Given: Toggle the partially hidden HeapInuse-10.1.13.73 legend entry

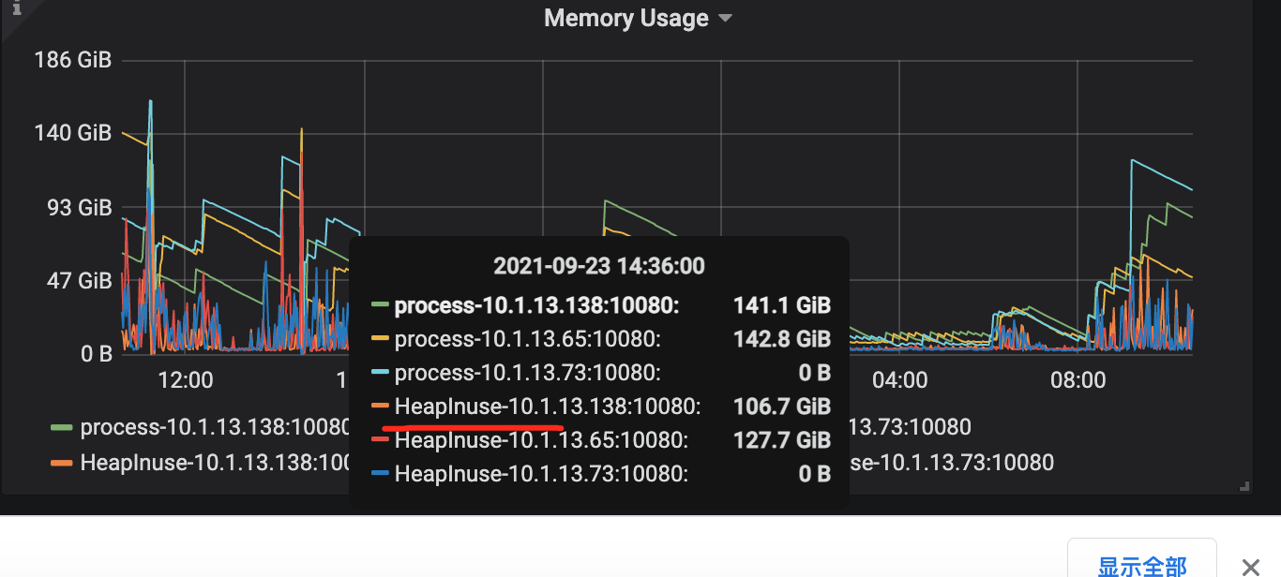Looking at the screenshot, I should click(951, 463).
